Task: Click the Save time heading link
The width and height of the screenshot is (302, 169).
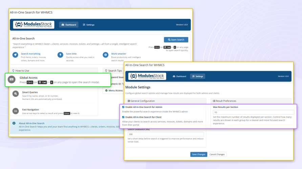Action: [x=71, y=54]
